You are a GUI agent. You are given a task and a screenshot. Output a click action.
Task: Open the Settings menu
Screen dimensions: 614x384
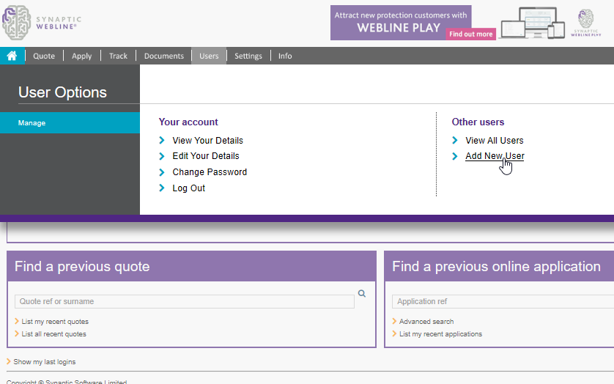248,56
